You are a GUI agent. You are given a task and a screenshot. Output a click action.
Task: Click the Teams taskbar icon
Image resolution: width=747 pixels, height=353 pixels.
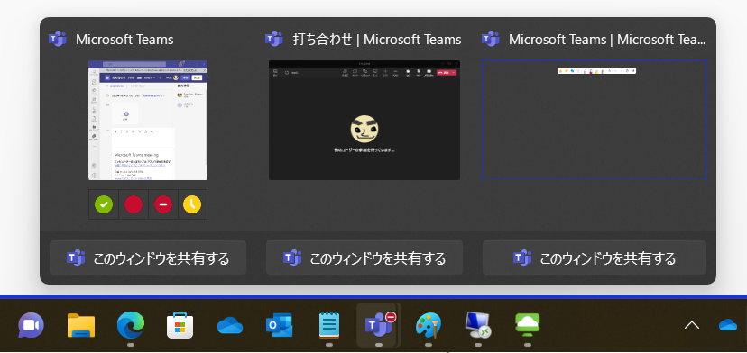click(378, 325)
